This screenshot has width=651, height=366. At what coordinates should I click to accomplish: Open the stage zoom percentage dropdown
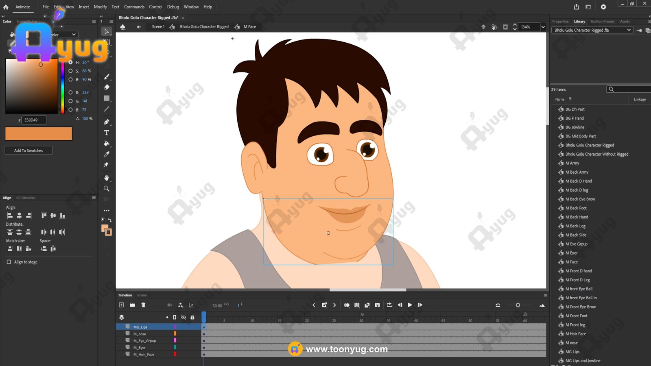click(x=543, y=27)
